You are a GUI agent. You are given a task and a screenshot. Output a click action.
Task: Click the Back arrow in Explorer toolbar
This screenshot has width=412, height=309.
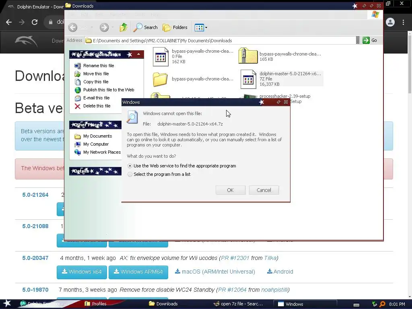[73, 27]
